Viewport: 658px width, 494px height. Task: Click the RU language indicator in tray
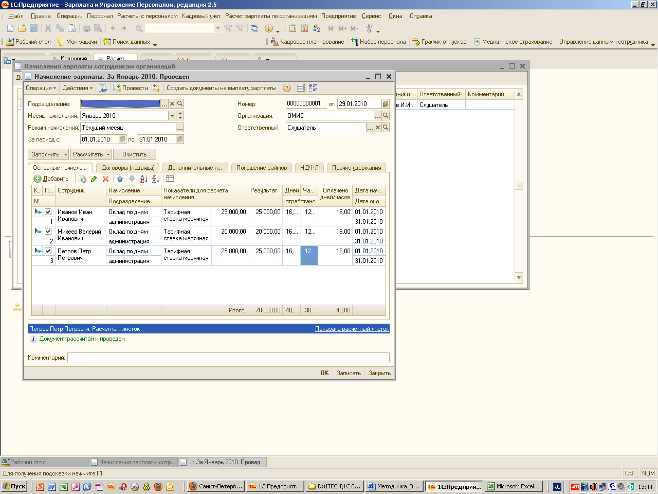[557, 486]
